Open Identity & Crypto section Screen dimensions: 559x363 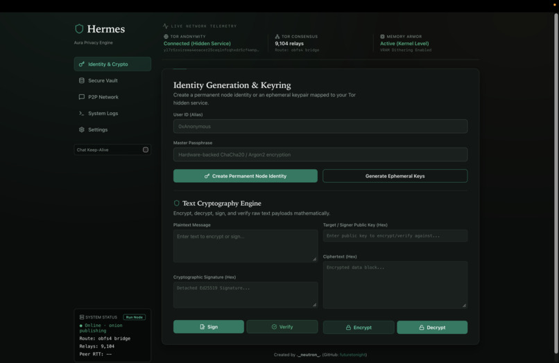pos(112,64)
